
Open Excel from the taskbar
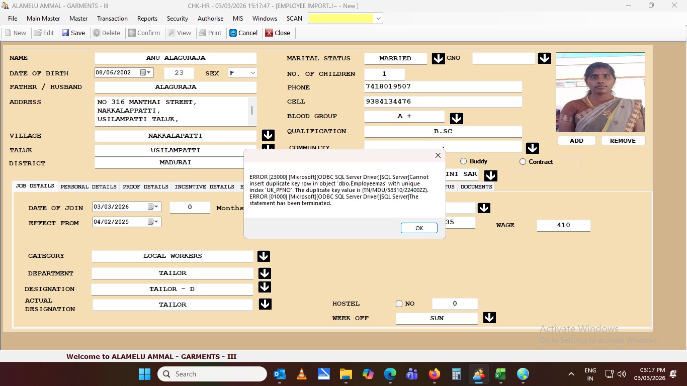click(x=500, y=374)
